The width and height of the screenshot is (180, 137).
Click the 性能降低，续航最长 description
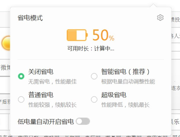click(125, 105)
